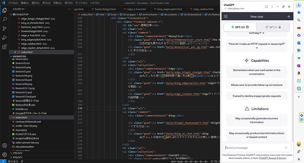304x163 pixels.
Task: Open OneNote icon in Edge sidebar
Action: coord(299,66)
